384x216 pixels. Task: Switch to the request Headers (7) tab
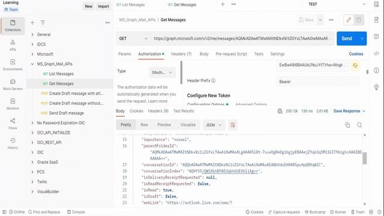(181, 54)
